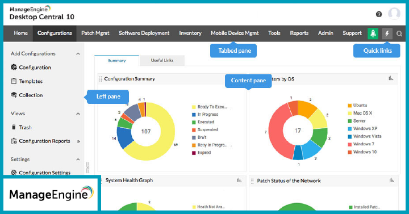Screen dimensions: 409x214
Task: Toggle the Ready To Execute legend swatch
Action: pyautogui.click(x=194, y=107)
